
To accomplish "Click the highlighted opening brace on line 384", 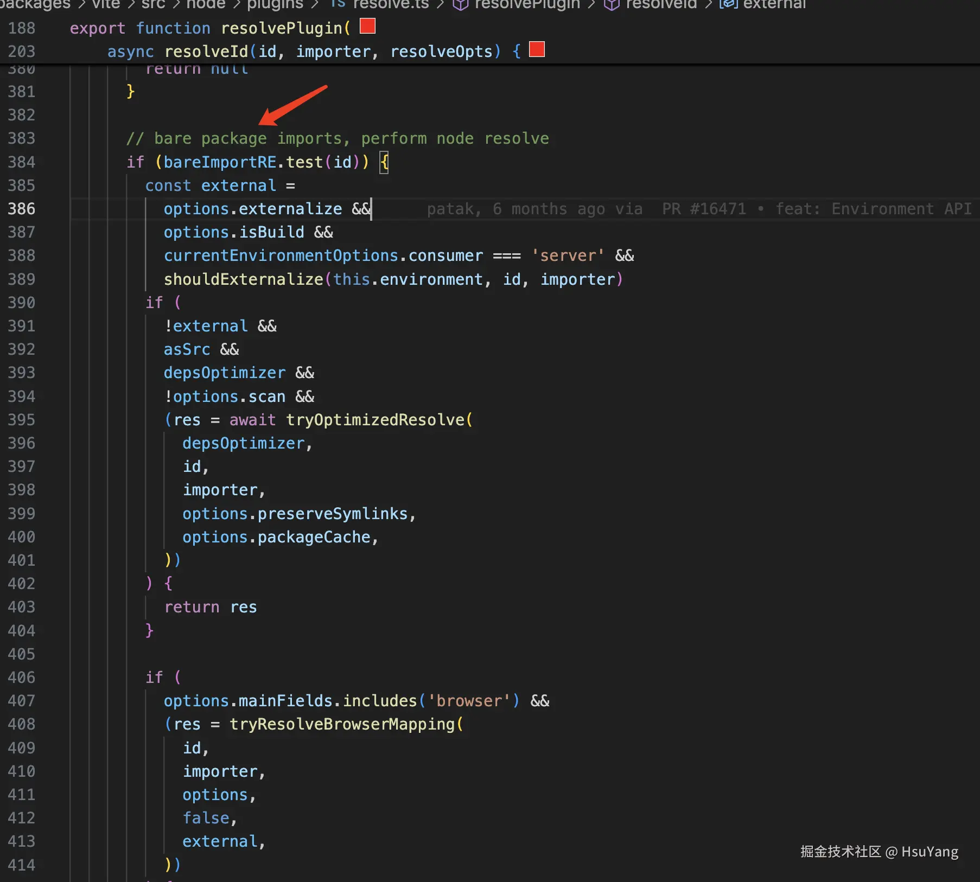I will tap(384, 162).
